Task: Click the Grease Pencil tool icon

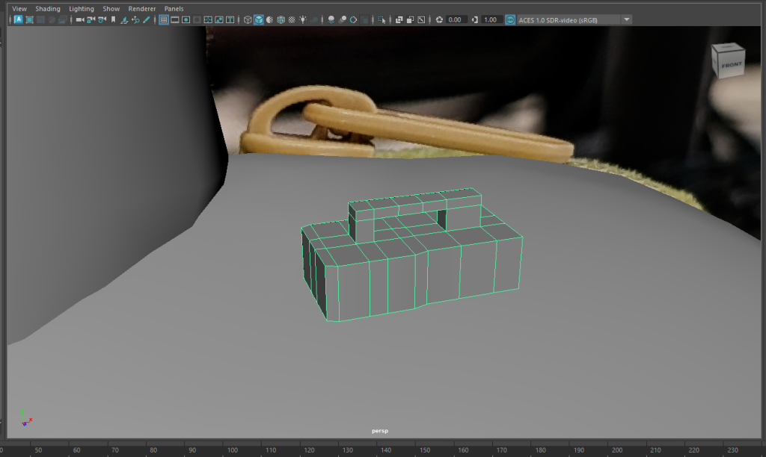Action: [x=146, y=19]
